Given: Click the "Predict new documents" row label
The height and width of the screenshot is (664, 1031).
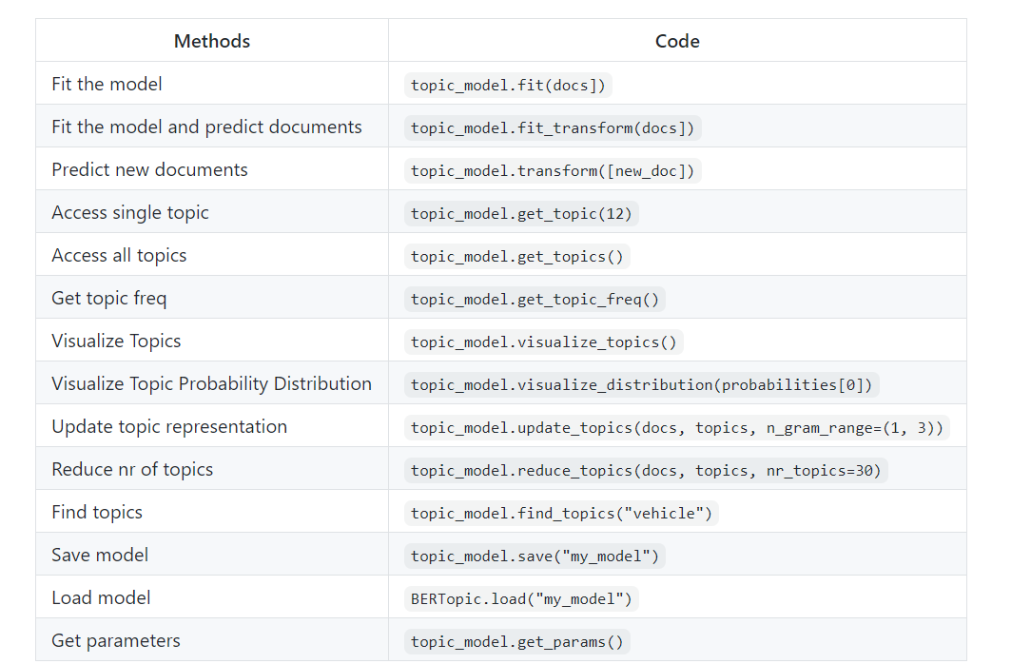Looking at the screenshot, I should point(149,169).
